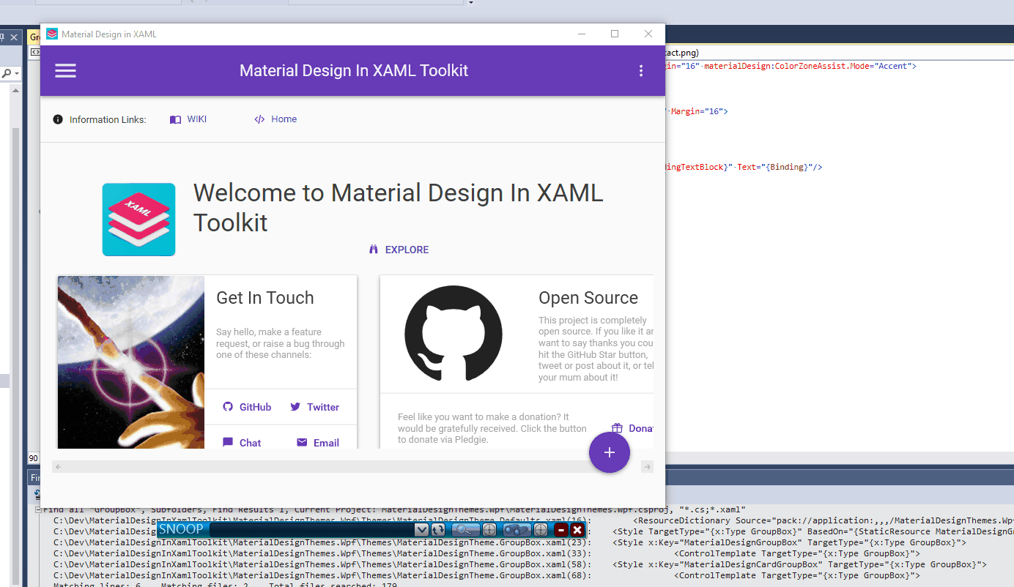
Task: Click the Snoop binoculars button
Action: pyautogui.click(x=517, y=530)
